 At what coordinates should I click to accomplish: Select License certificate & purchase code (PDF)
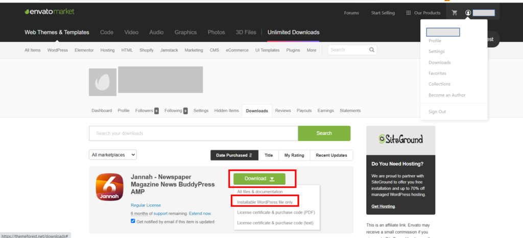(276, 212)
